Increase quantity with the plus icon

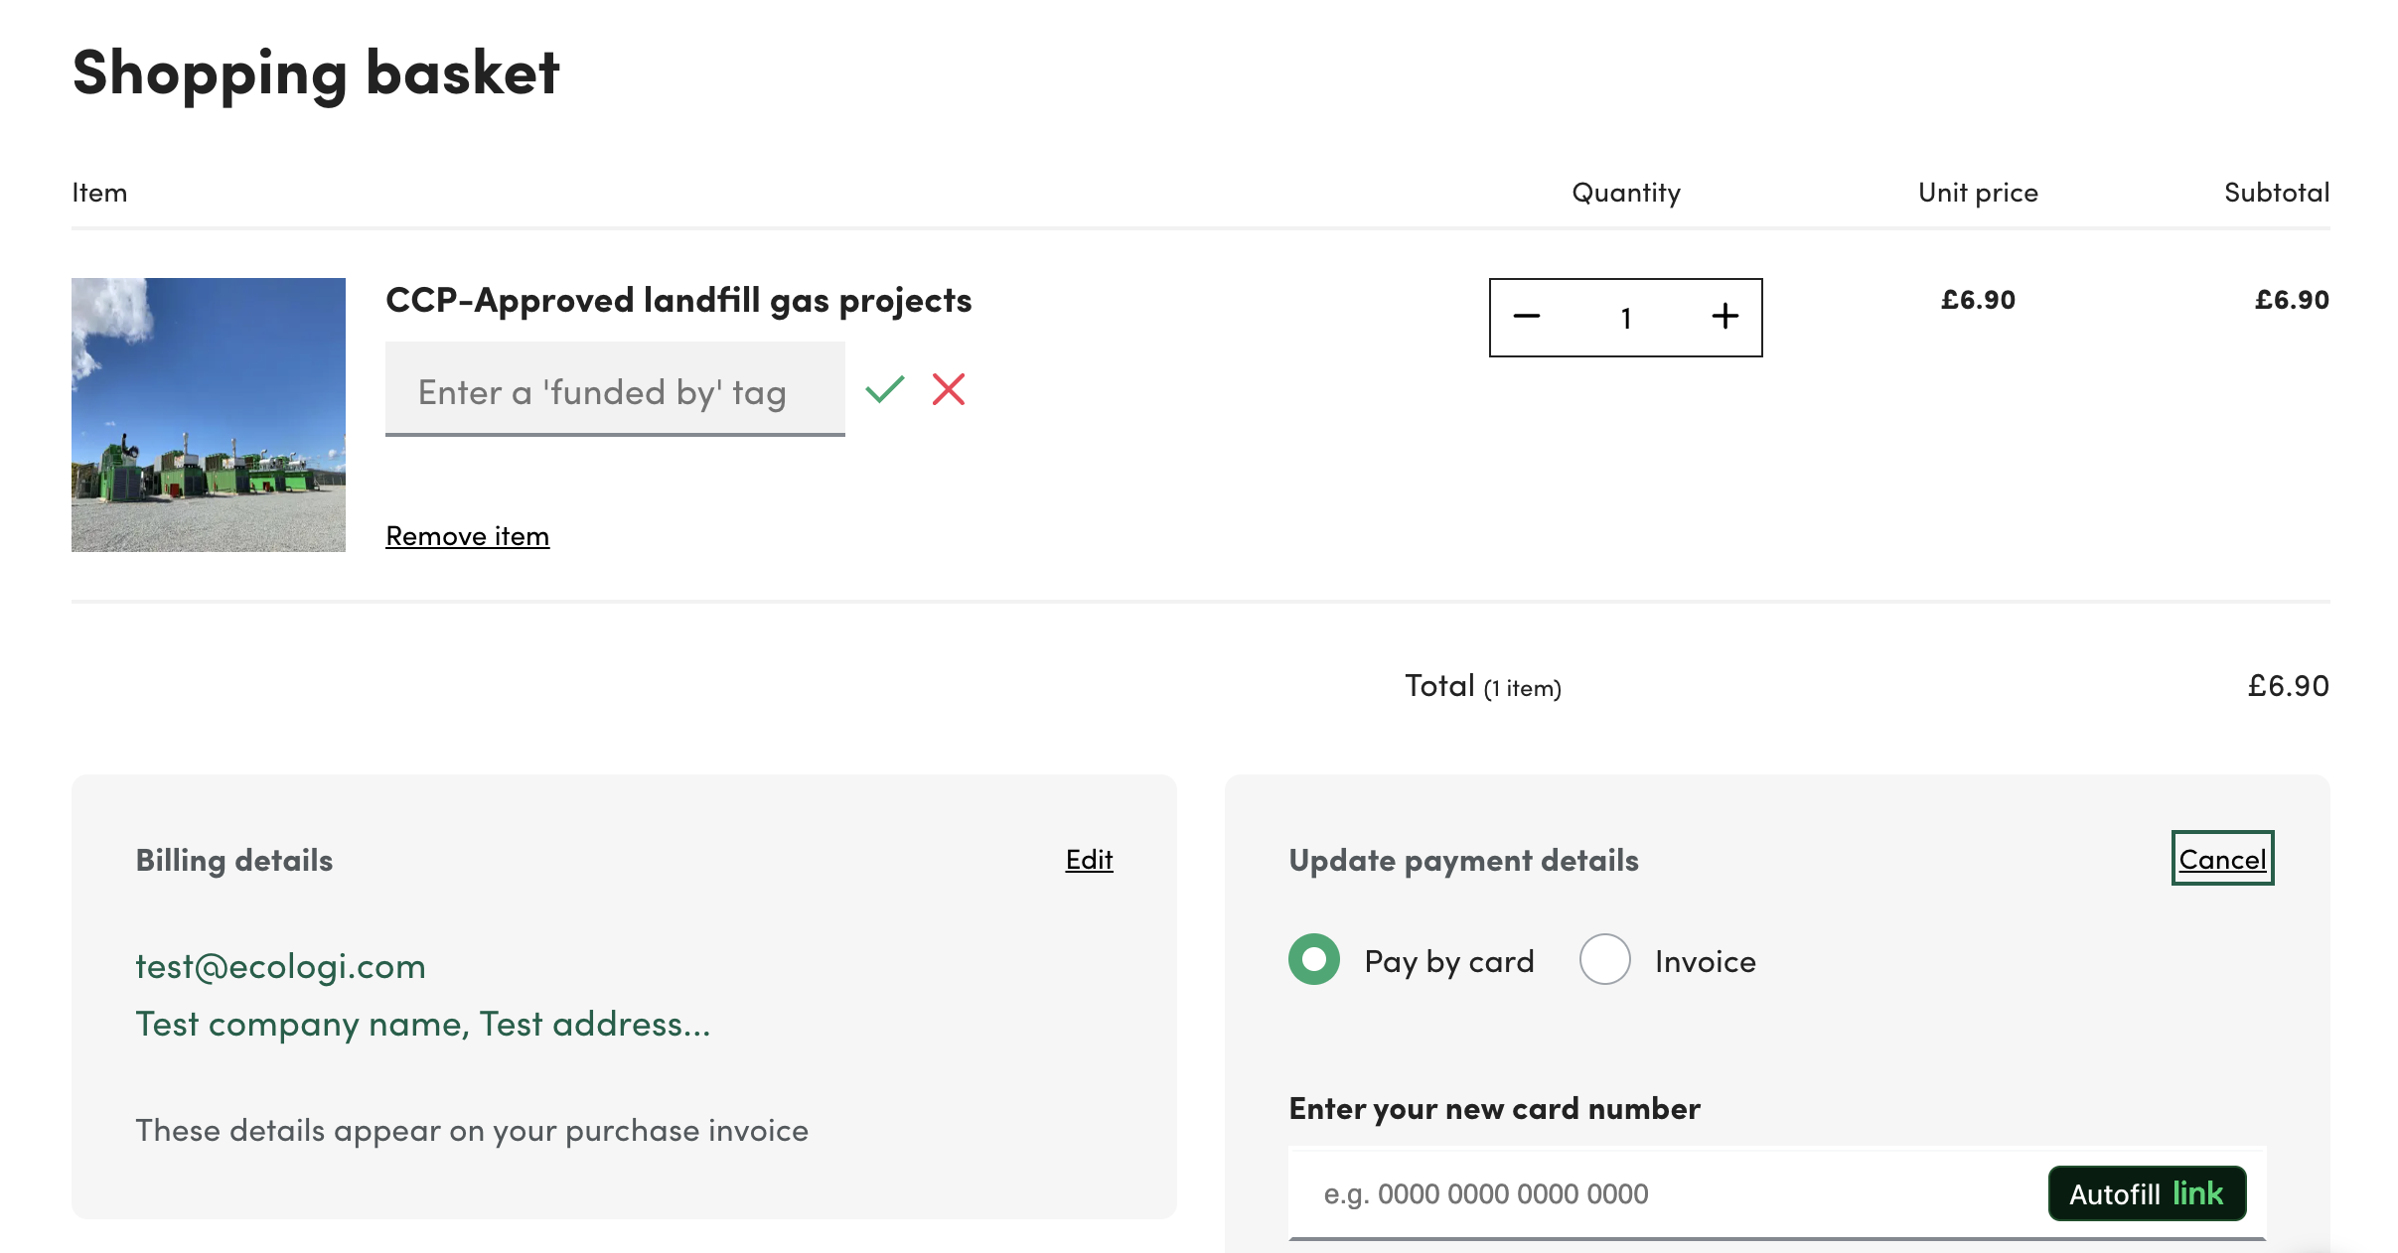tap(1725, 318)
